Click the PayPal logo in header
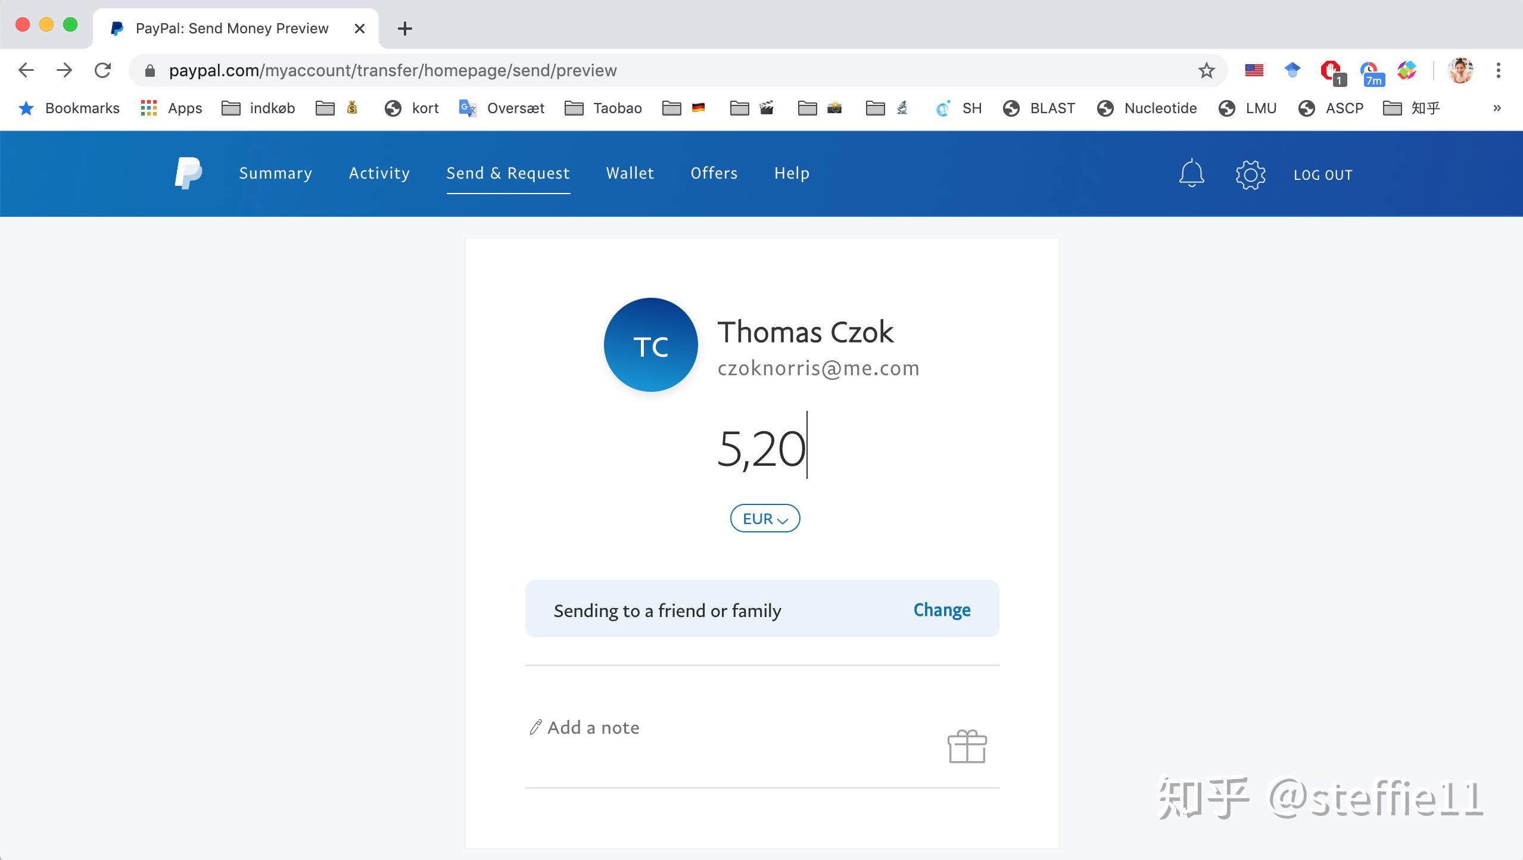The image size is (1523, 860). pyautogui.click(x=188, y=173)
